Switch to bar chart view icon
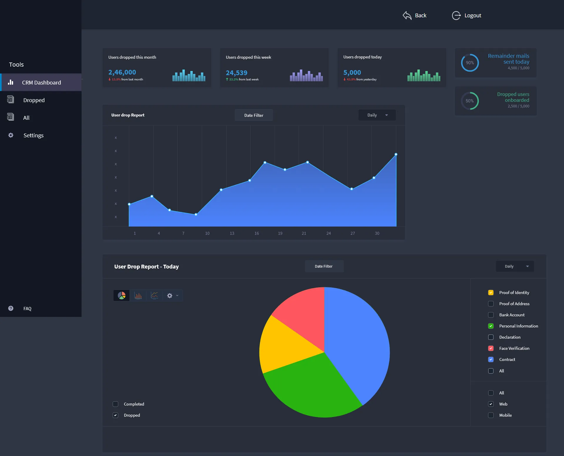Viewport: 564px width, 456px height. (138, 295)
